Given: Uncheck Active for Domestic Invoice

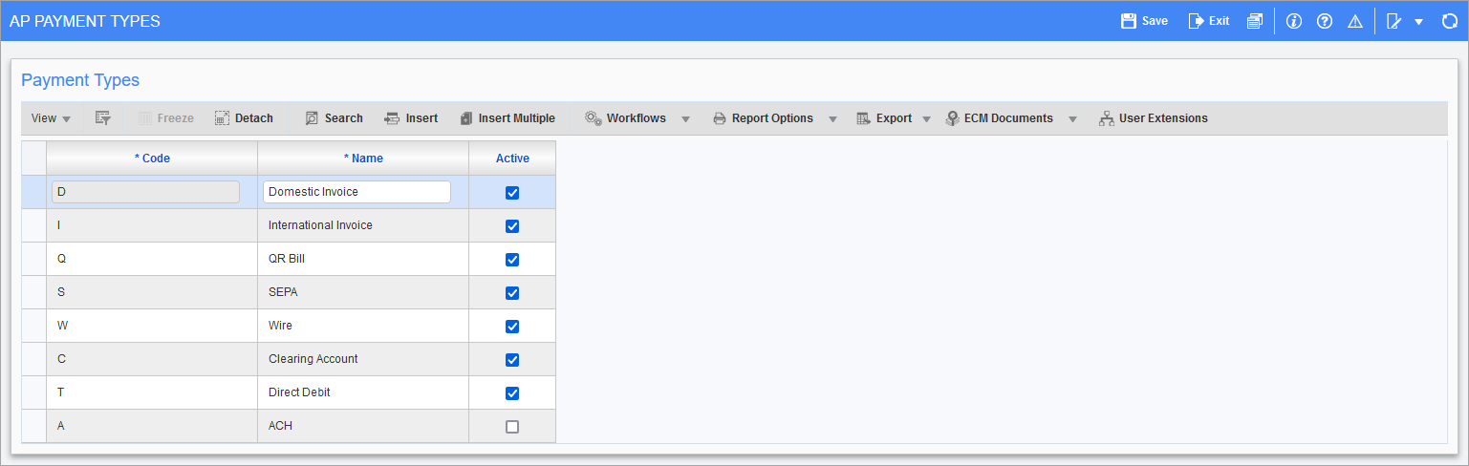Looking at the screenshot, I should coord(512,193).
